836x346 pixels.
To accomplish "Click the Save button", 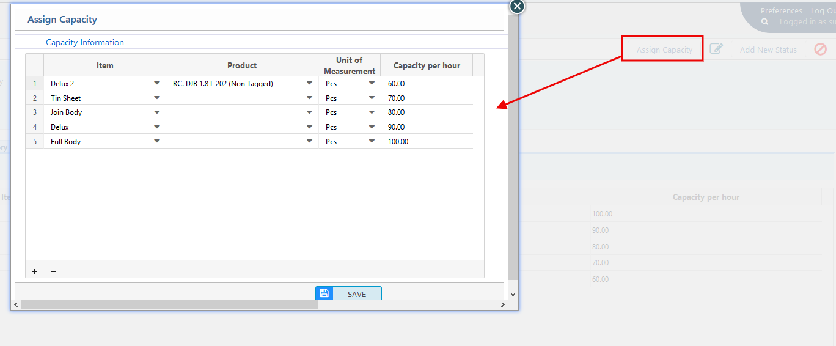I will pyautogui.click(x=348, y=293).
